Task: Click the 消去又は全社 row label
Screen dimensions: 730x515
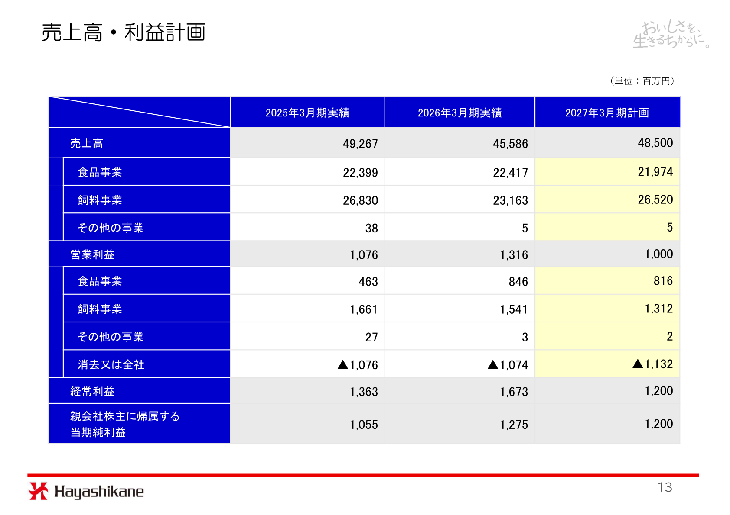Action: [x=111, y=364]
